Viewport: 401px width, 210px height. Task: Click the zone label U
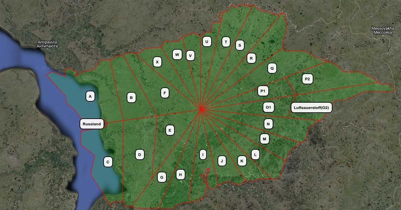[x=207, y=41]
